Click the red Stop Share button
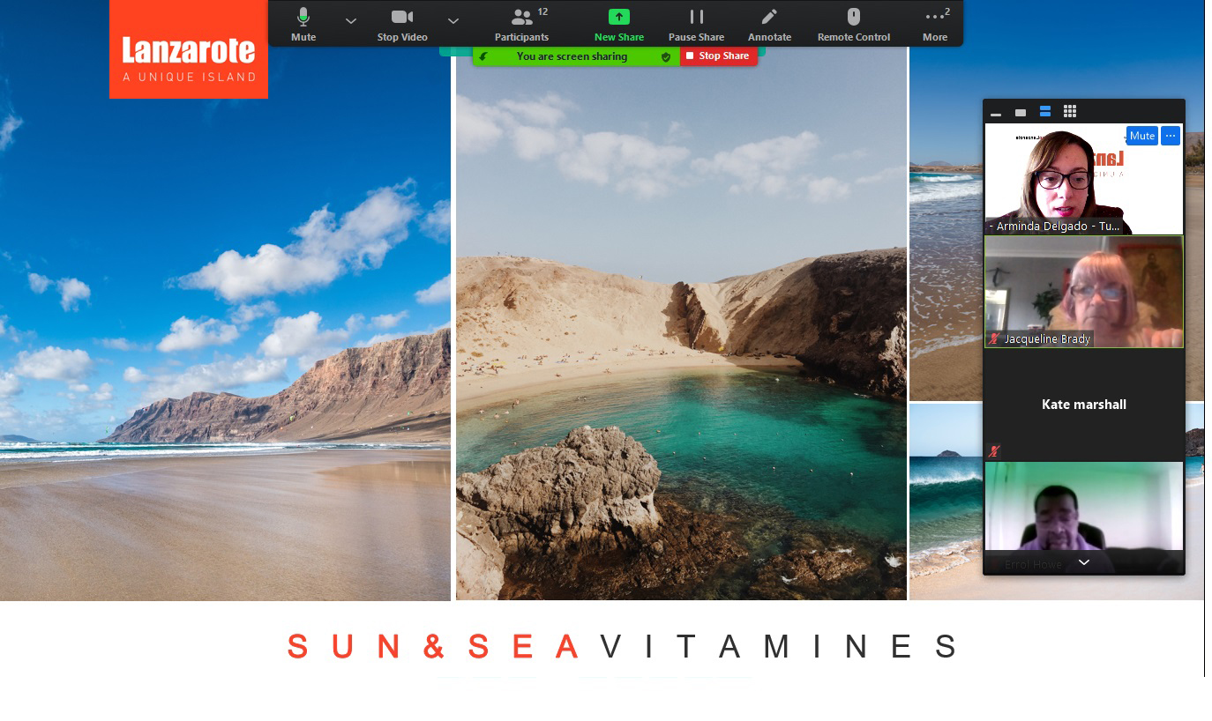1212x721 pixels. coord(718,56)
